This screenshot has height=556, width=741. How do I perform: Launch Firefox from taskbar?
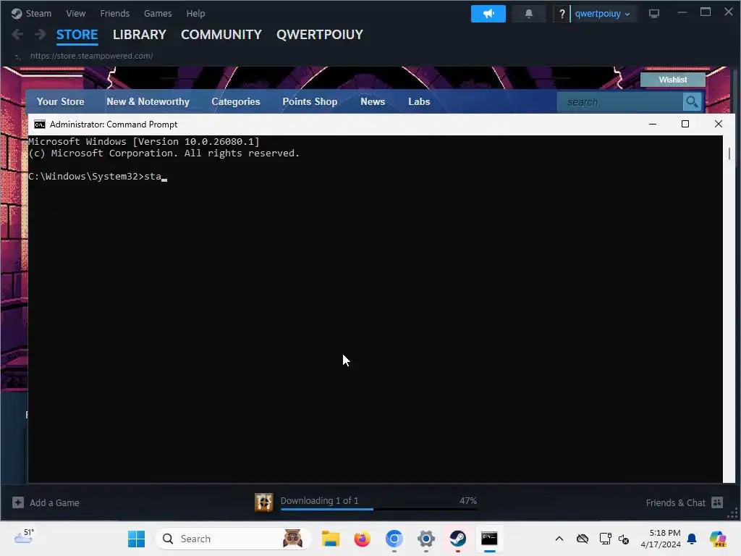tap(363, 539)
